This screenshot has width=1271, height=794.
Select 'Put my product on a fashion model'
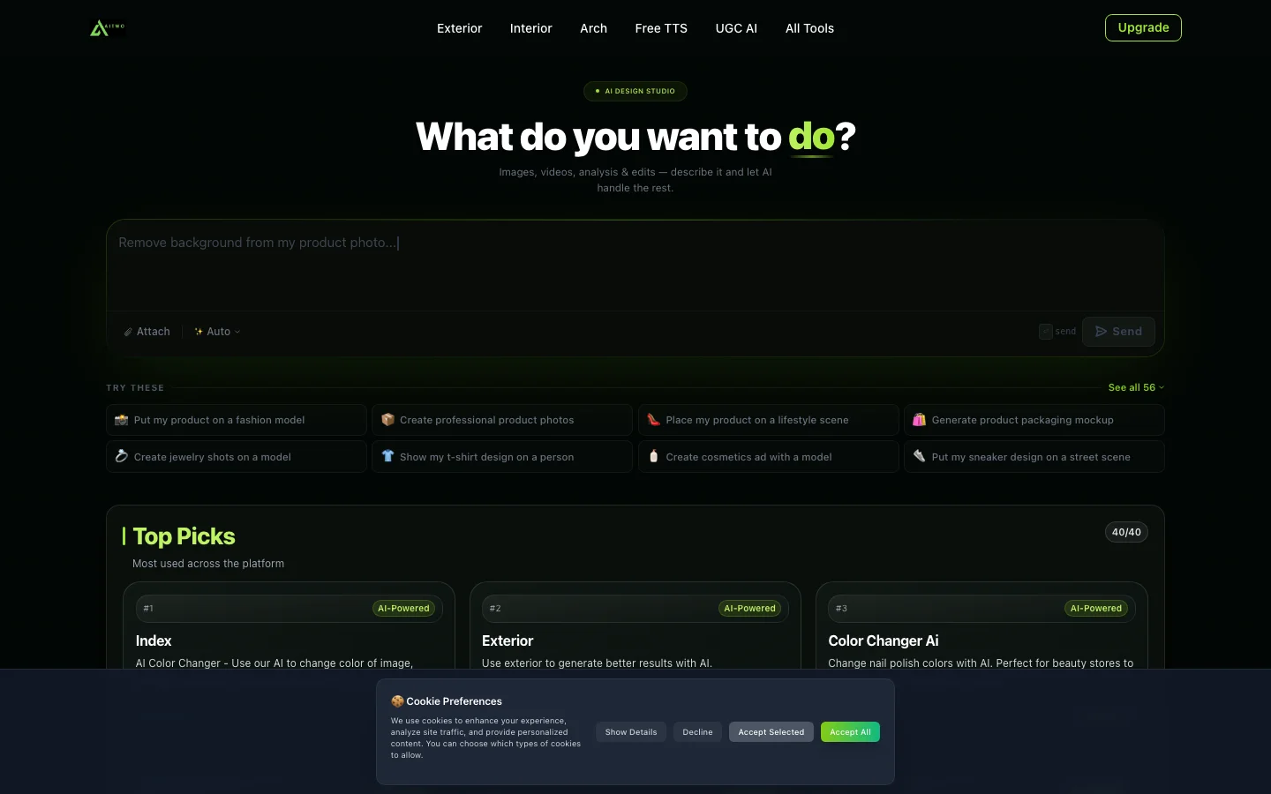(237, 420)
